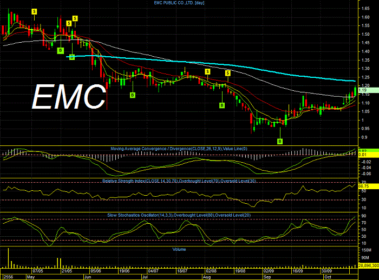Viewport: 379px width, 280px height.
Task: Click the 19/06 date label
Action: 124,271
